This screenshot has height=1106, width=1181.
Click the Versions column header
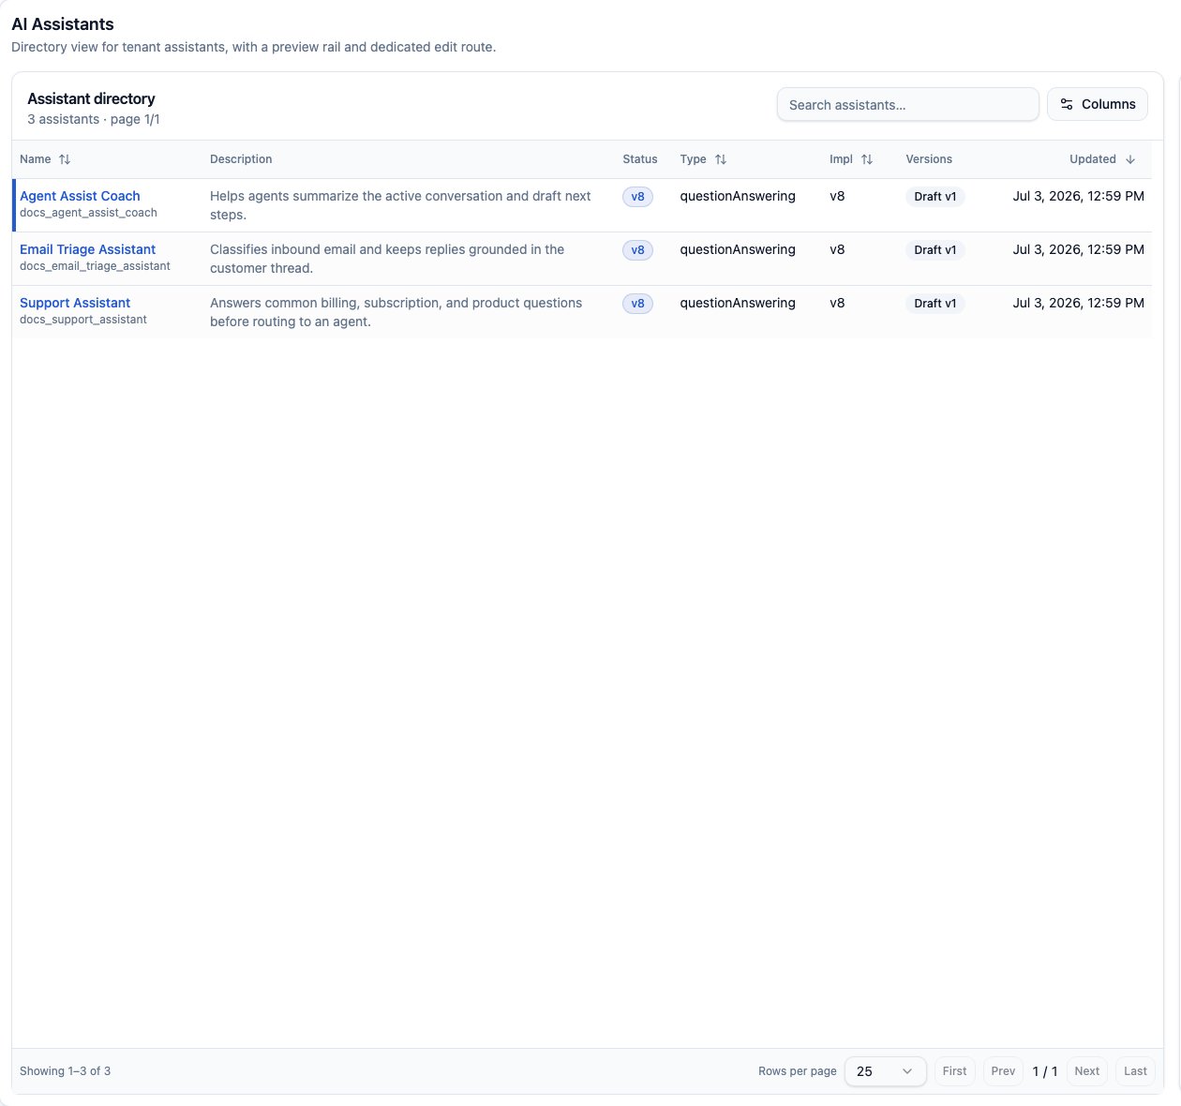[929, 159]
